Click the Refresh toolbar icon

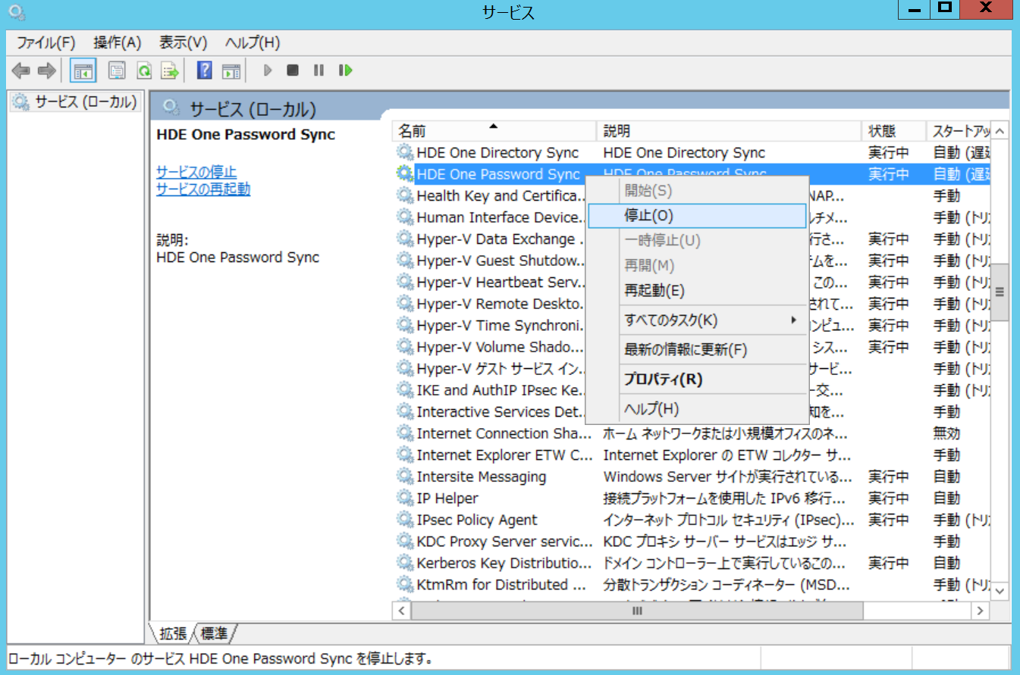(x=143, y=71)
